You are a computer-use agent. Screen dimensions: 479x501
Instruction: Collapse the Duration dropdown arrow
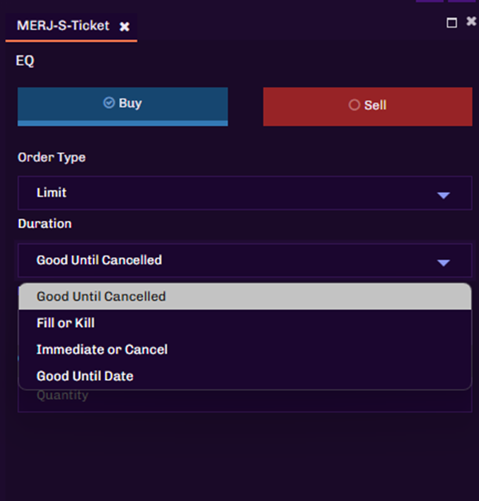pos(444,263)
